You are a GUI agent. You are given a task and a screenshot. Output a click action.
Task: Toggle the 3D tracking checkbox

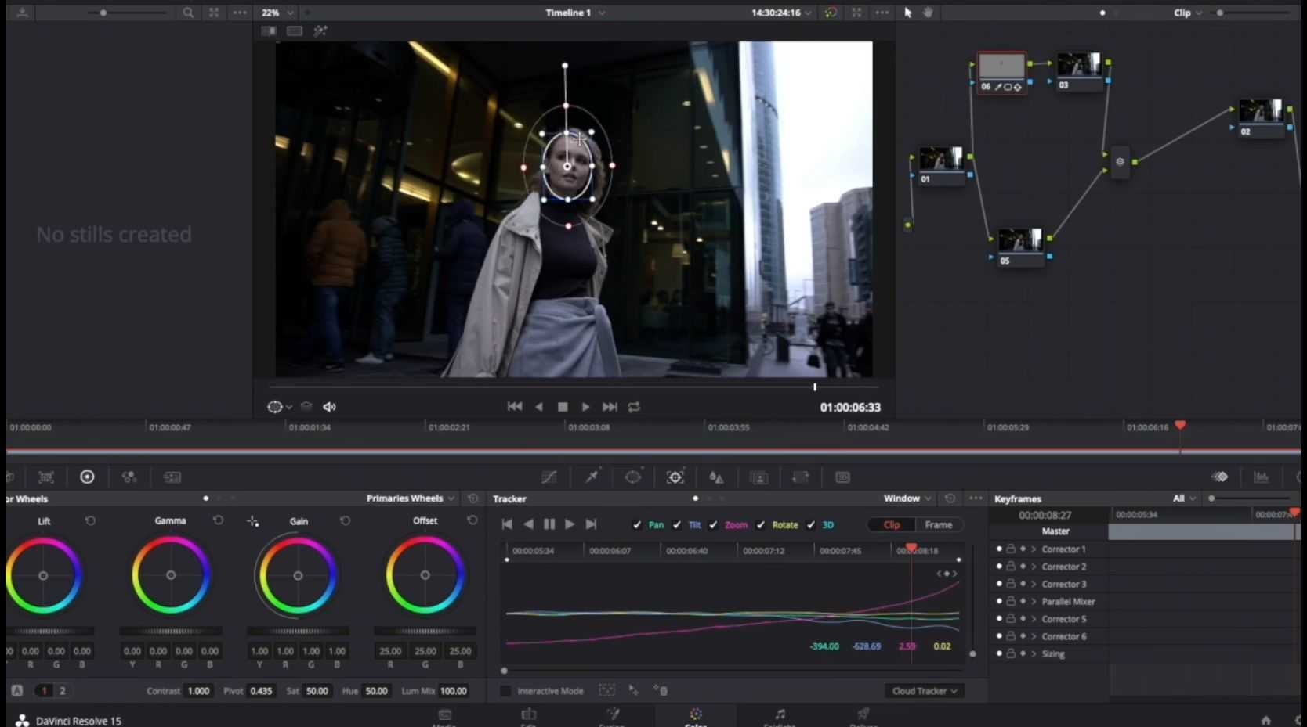pos(811,525)
